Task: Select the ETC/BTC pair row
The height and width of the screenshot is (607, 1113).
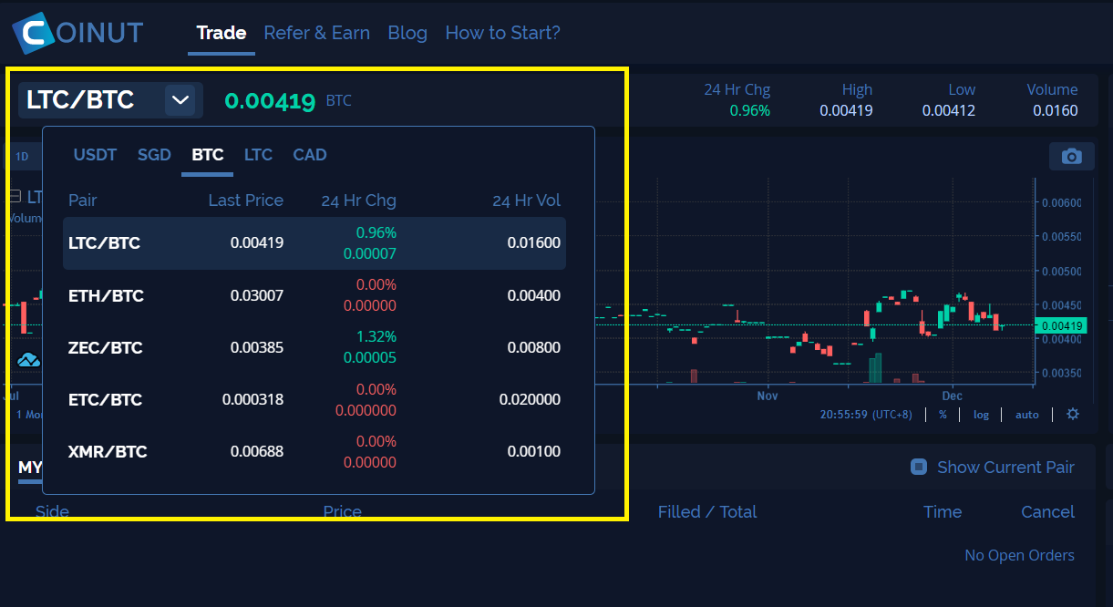Action: tap(314, 399)
